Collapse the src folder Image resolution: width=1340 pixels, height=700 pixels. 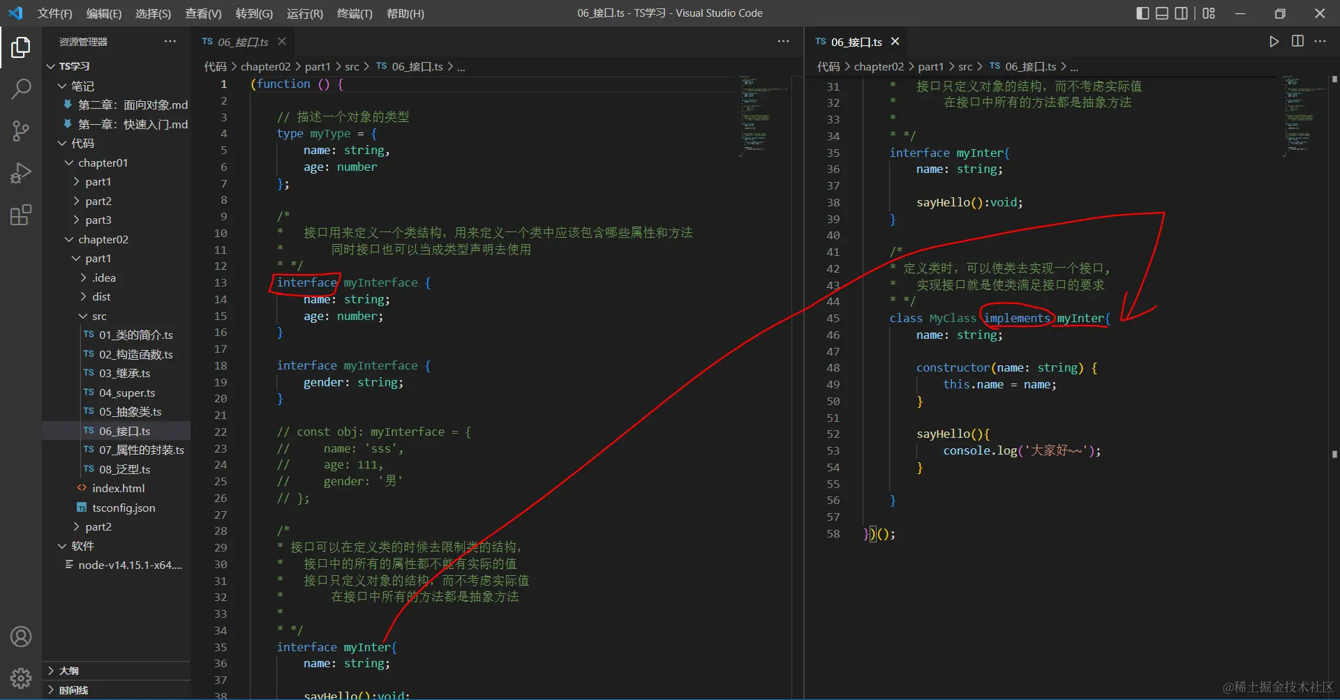116,316
